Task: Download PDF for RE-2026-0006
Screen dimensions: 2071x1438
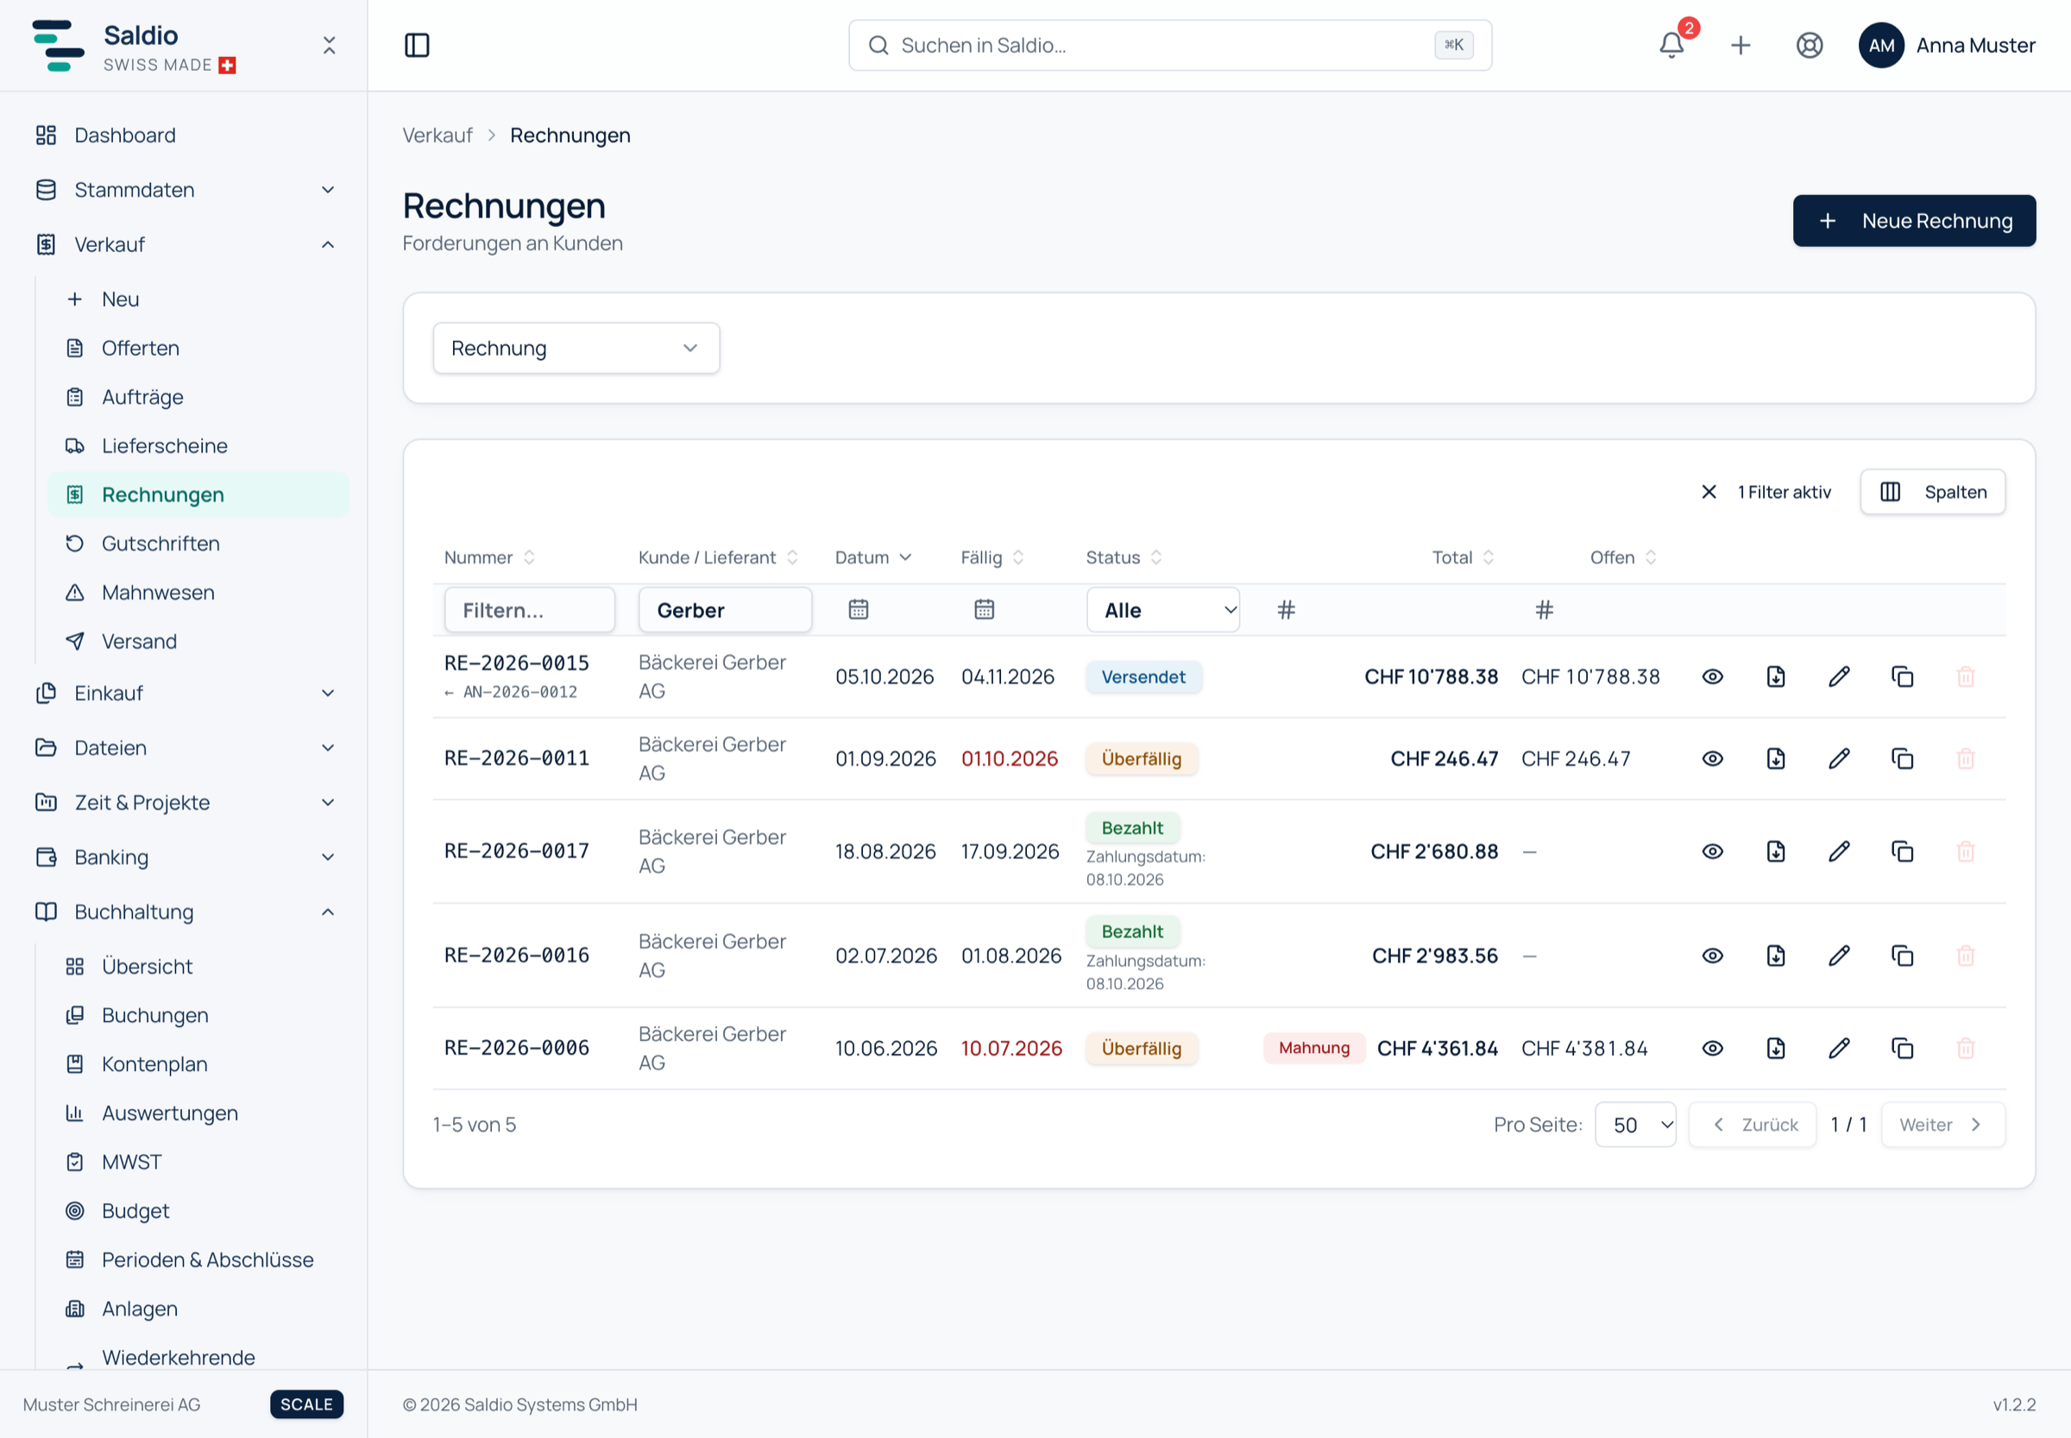Action: pos(1776,1048)
